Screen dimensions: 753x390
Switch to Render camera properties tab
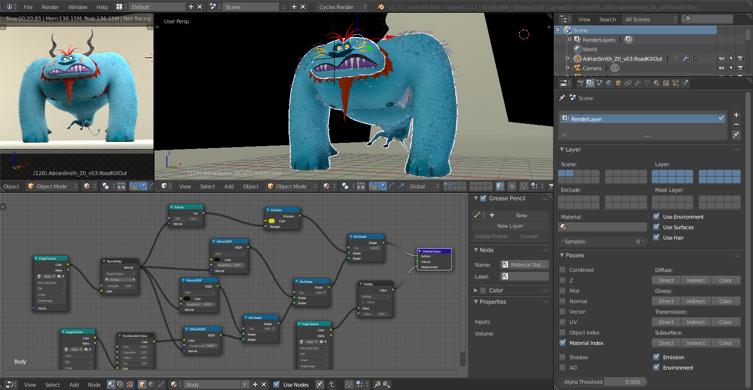[580, 83]
